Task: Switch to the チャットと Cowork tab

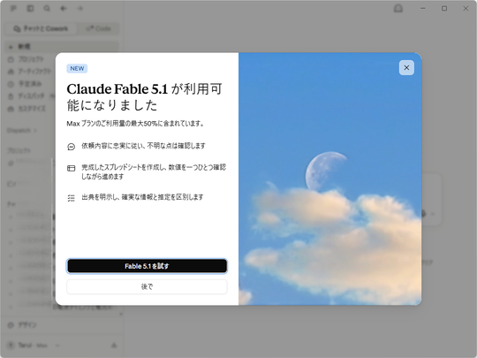Action: coord(41,28)
